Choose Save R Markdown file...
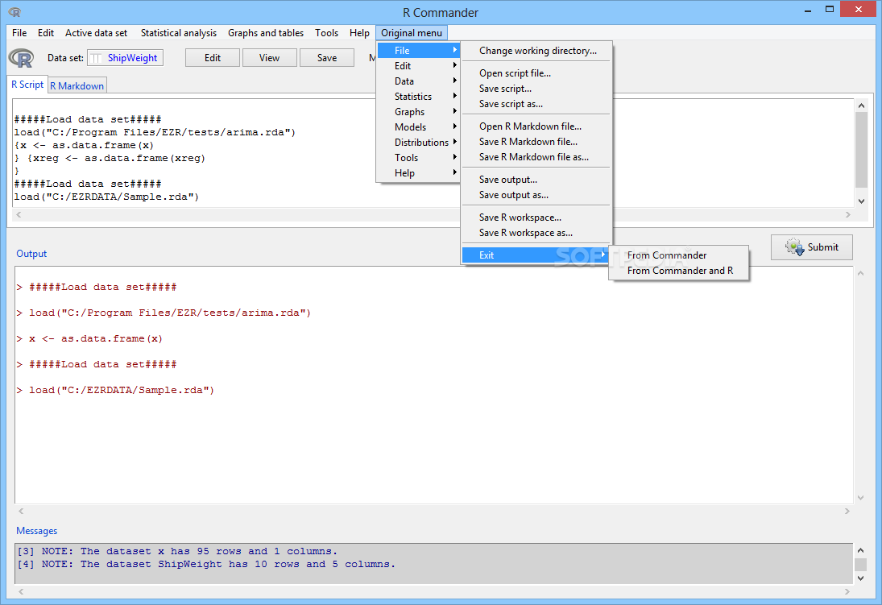882x605 pixels. (536, 141)
